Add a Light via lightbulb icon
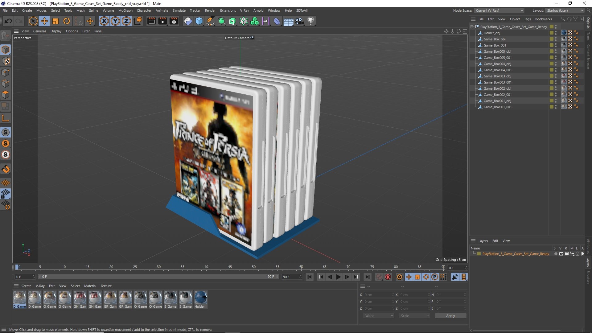The image size is (592, 333). click(311, 21)
